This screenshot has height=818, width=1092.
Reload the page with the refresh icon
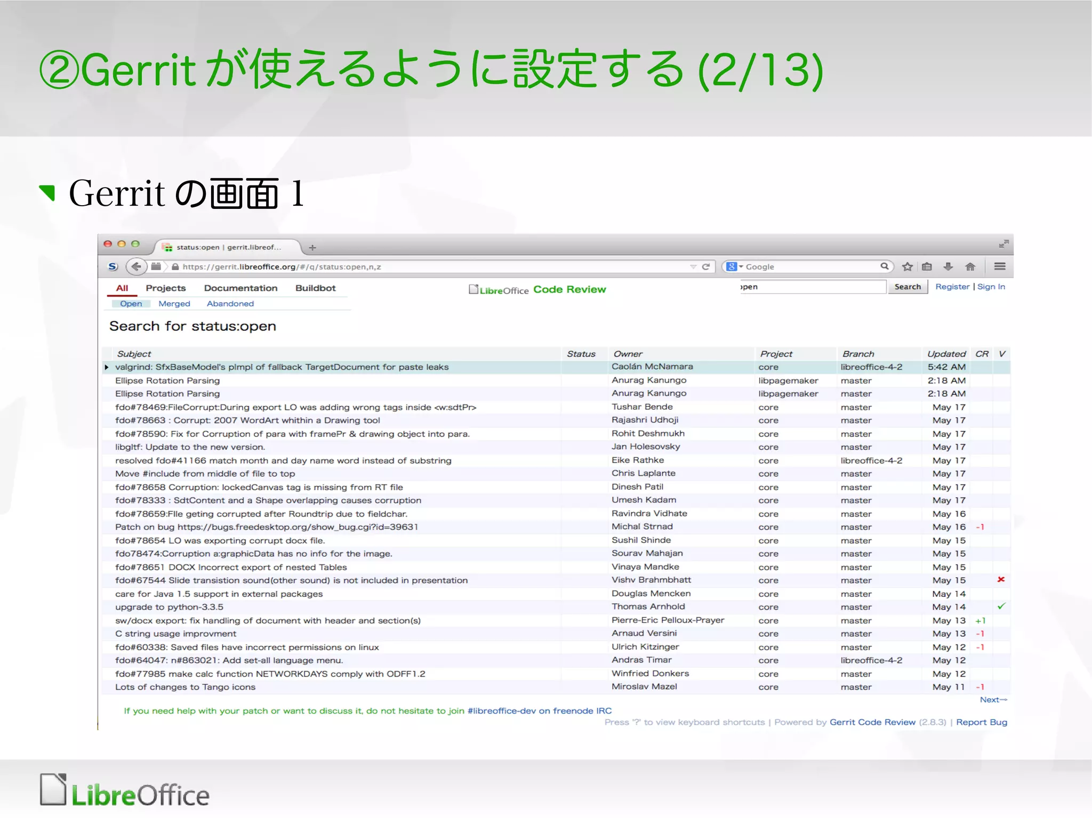coord(706,266)
